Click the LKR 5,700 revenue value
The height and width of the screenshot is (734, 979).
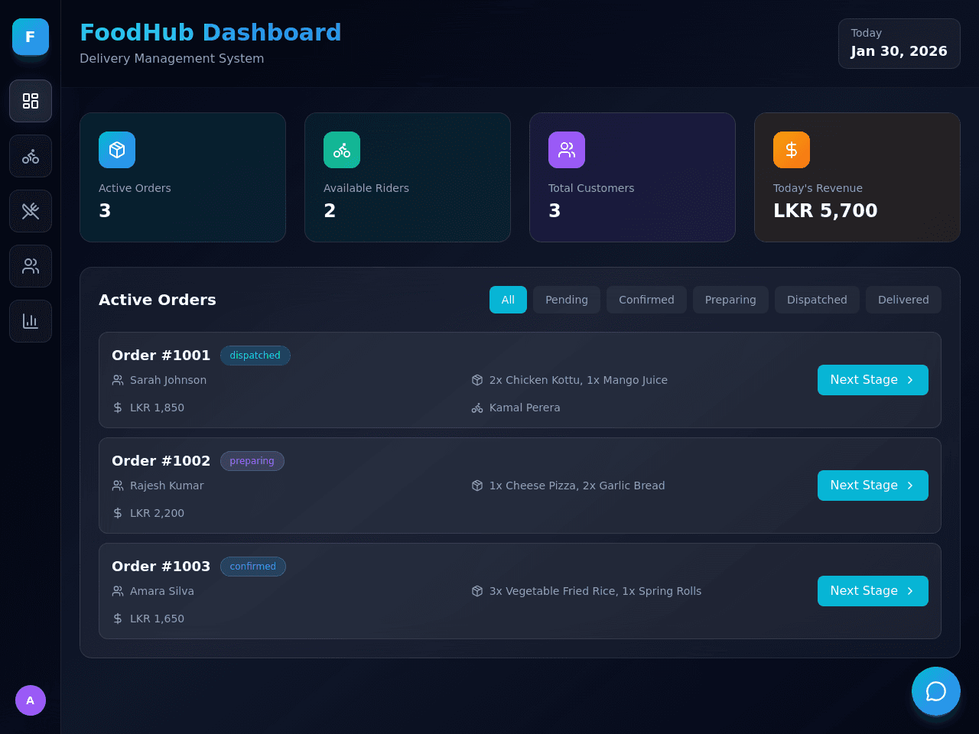pyautogui.click(x=825, y=210)
